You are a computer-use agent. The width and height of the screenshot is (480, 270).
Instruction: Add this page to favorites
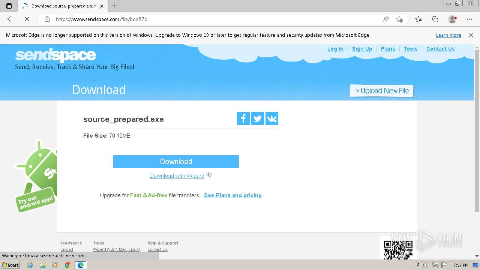399,19
